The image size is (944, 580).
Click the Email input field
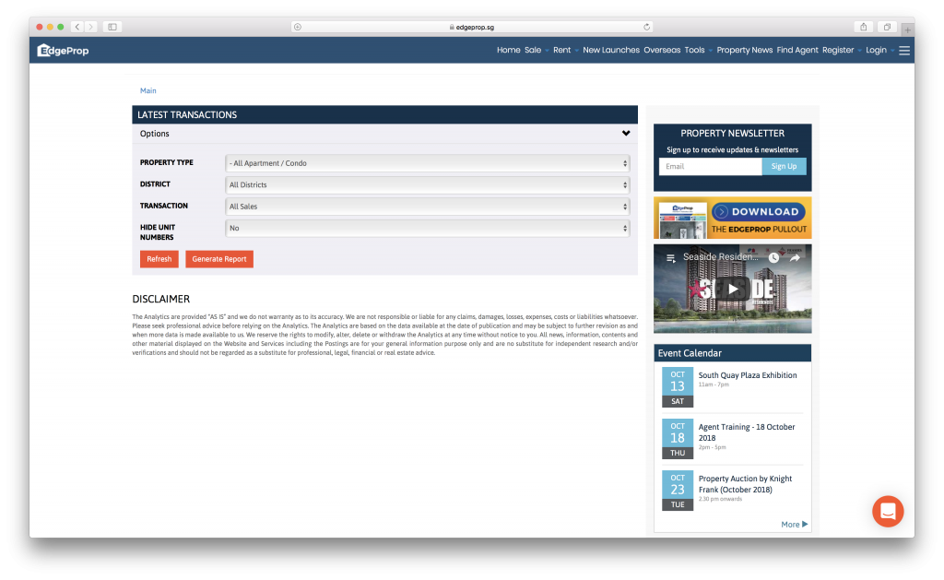pyautogui.click(x=709, y=166)
